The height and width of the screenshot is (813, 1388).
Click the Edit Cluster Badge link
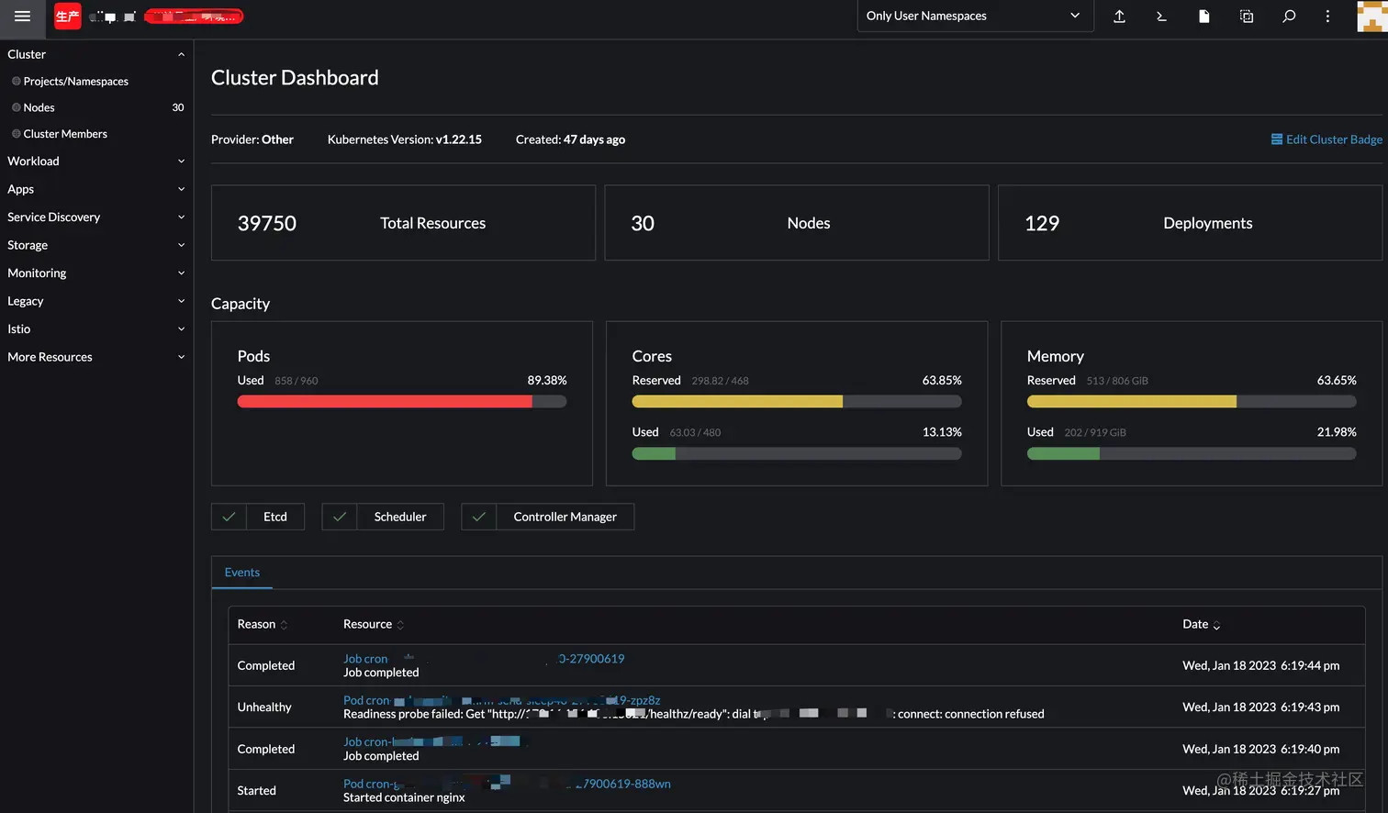(x=1334, y=139)
